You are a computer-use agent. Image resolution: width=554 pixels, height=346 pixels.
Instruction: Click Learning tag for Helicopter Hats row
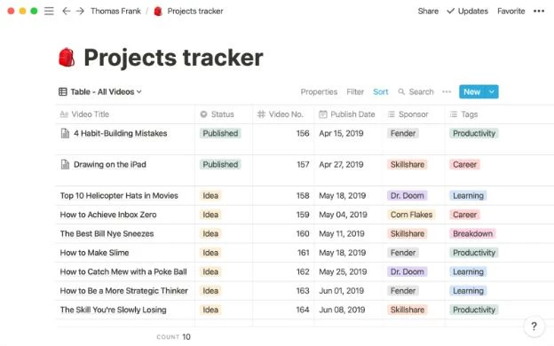[x=468, y=195]
